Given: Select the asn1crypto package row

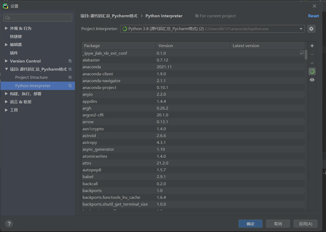Looking at the screenshot, I should click(193, 129).
